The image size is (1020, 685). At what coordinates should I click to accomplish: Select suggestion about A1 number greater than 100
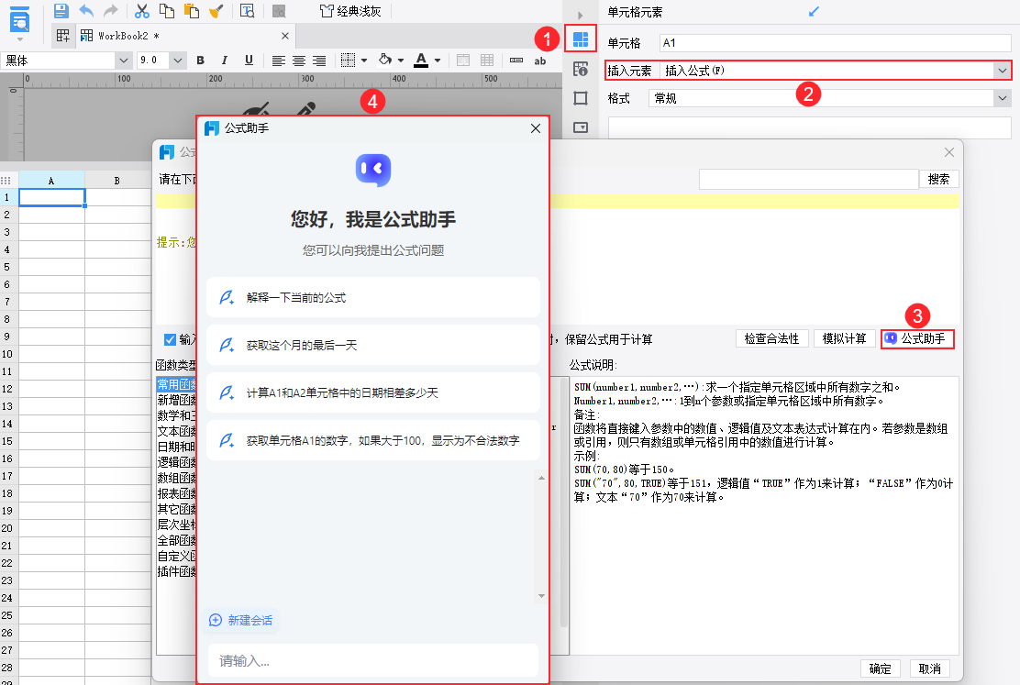[x=373, y=441]
